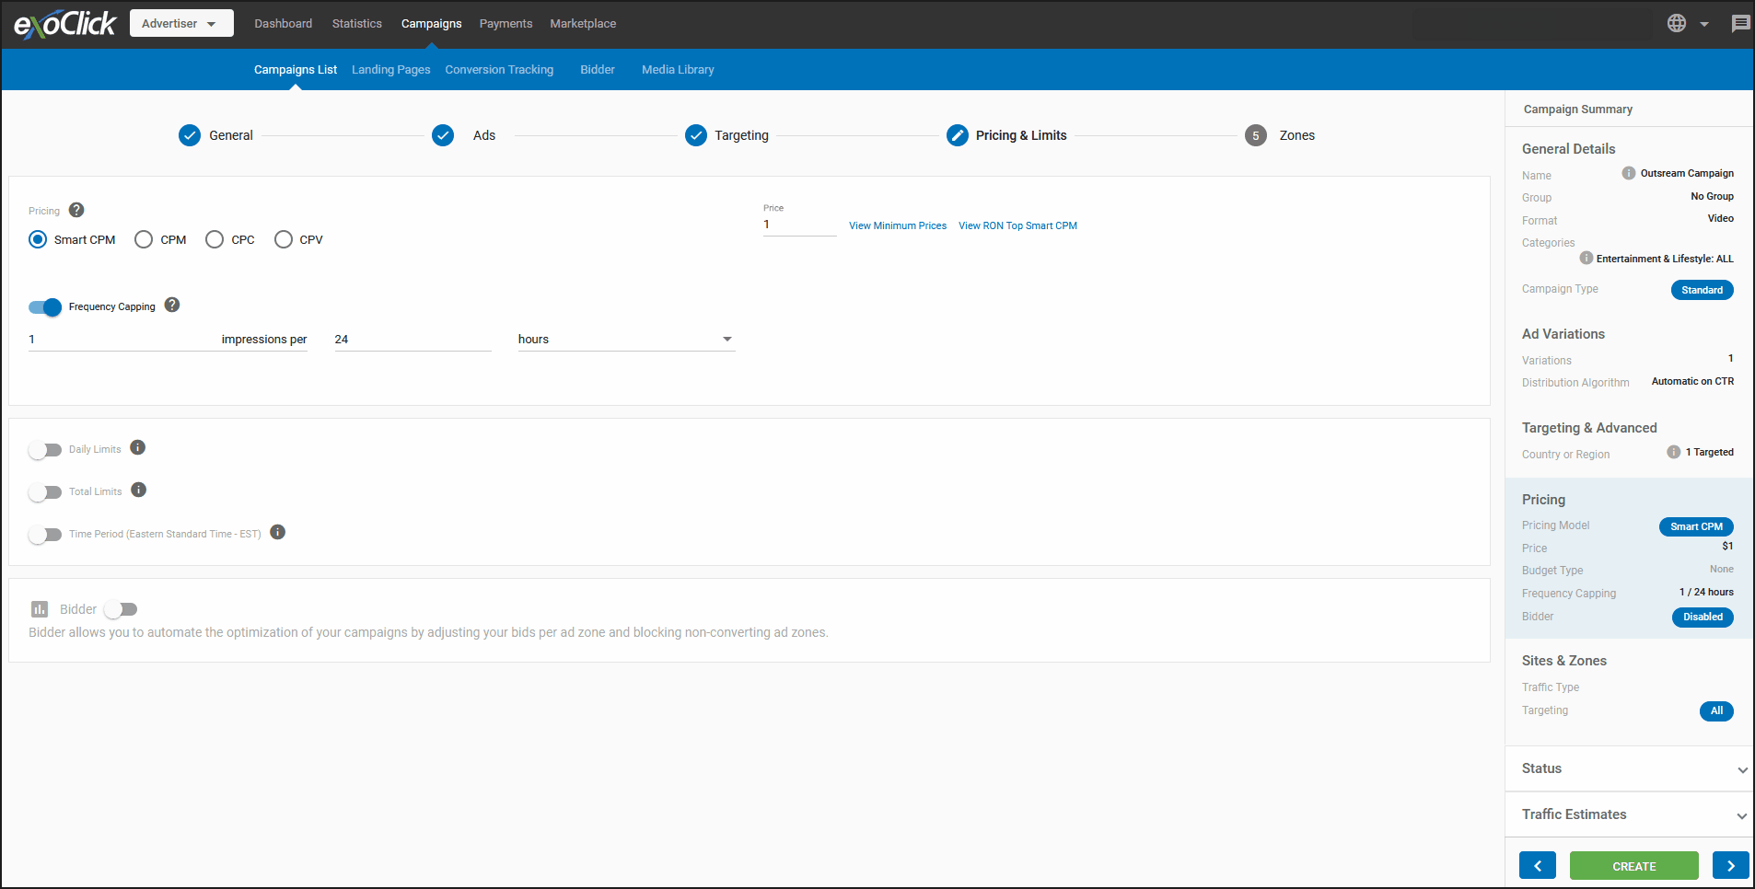Screen dimensions: 1755x889
Task: Open the hours unit dropdown
Action: 625,340
